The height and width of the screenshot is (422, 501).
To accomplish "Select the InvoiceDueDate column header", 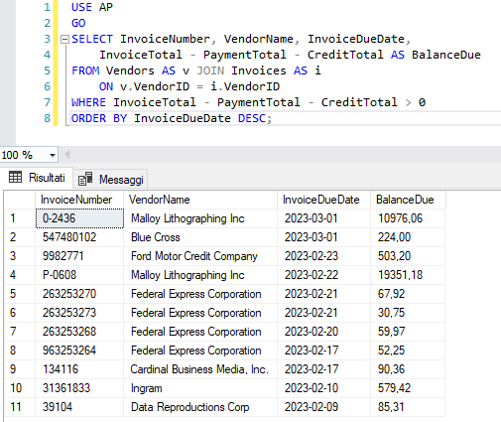I will click(323, 200).
